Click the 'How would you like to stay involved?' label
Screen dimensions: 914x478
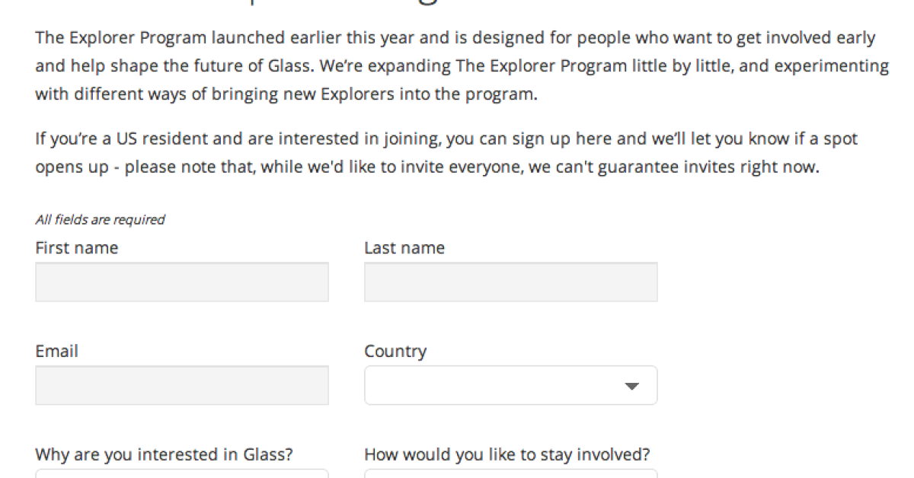[x=507, y=455]
